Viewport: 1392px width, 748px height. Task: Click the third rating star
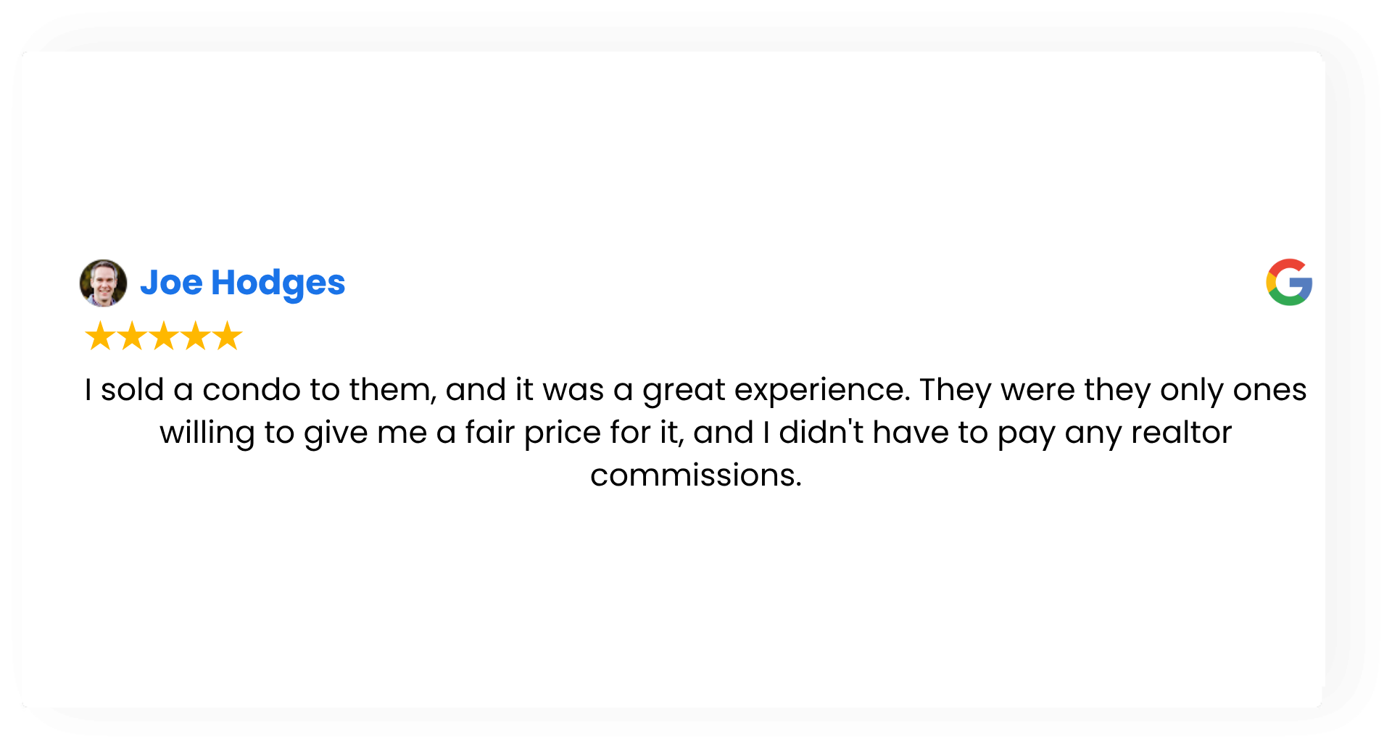click(164, 336)
